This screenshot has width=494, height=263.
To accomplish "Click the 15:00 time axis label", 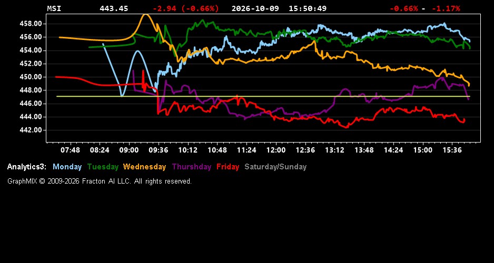I will 423,150.
